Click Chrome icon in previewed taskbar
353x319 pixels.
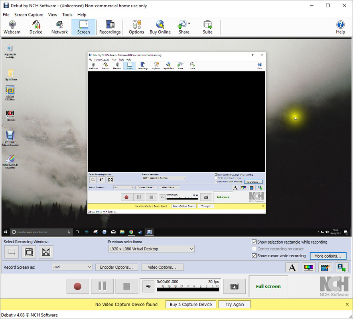(131, 232)
